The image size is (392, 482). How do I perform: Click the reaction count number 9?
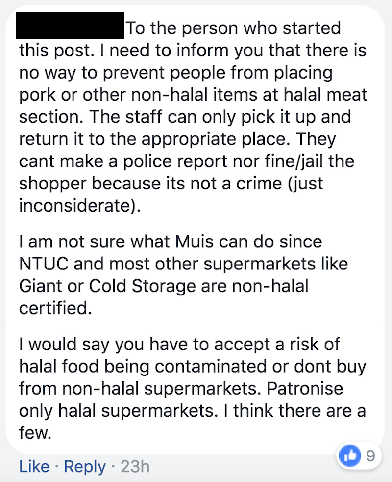(x=370, y=456)
